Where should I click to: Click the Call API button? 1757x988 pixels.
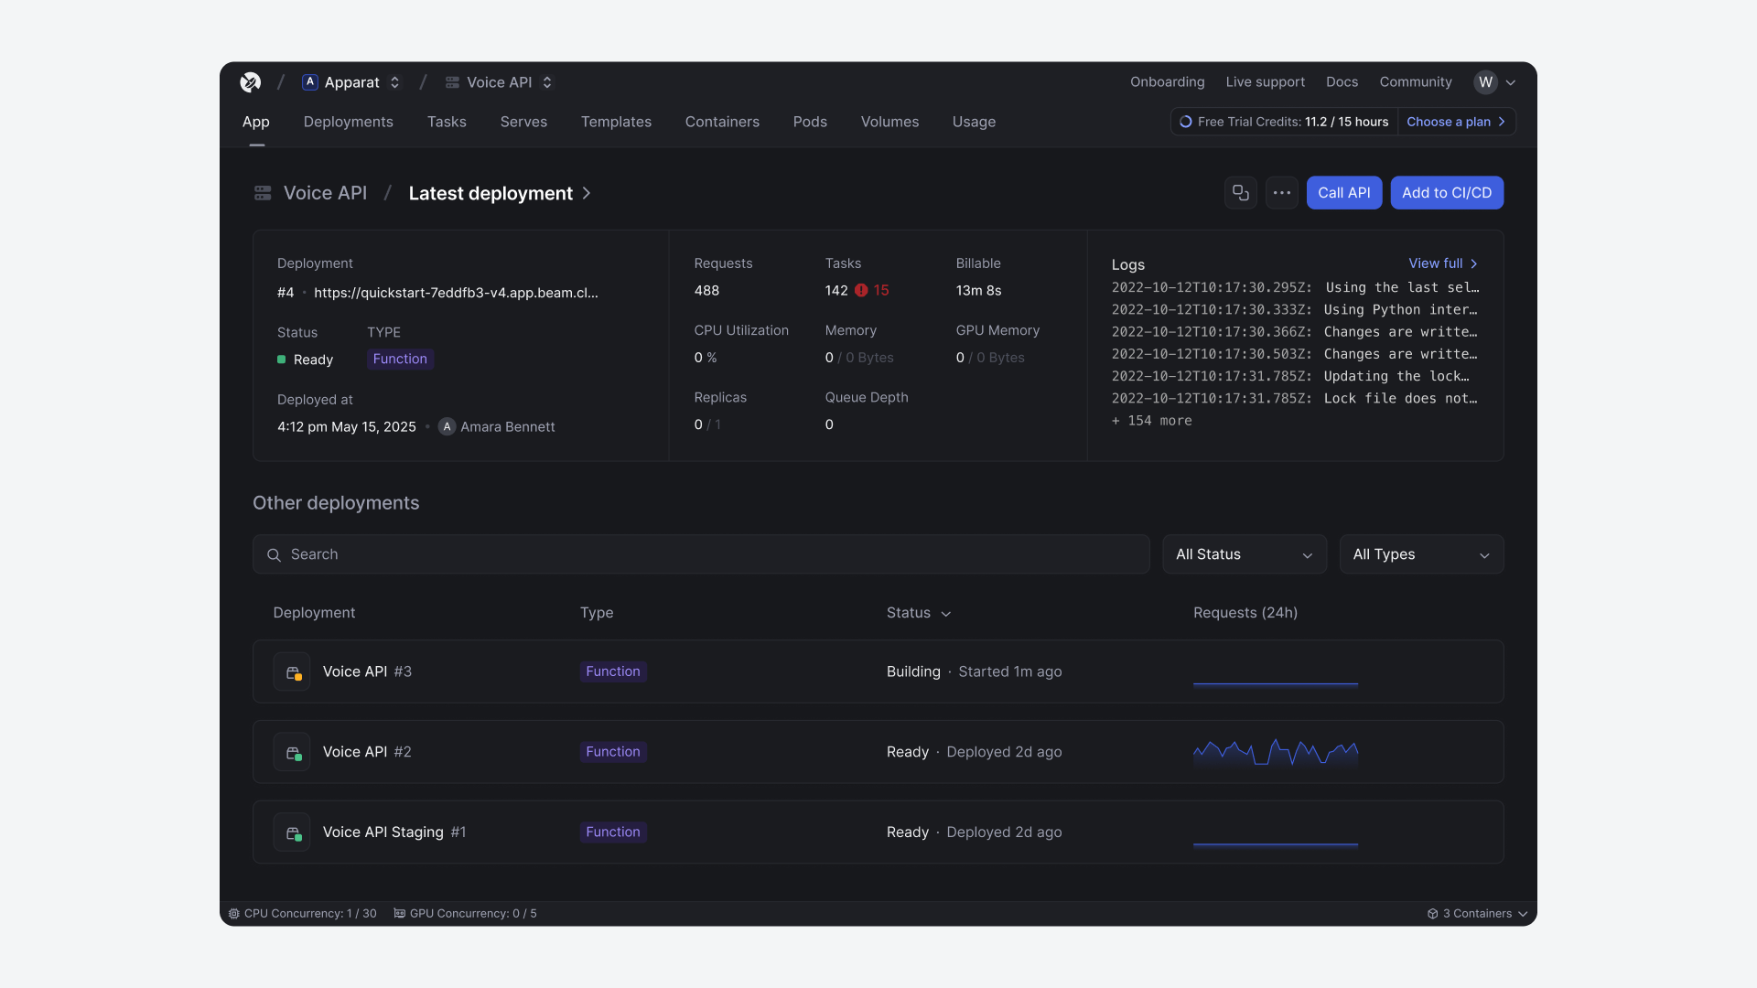pos(1343,193)
